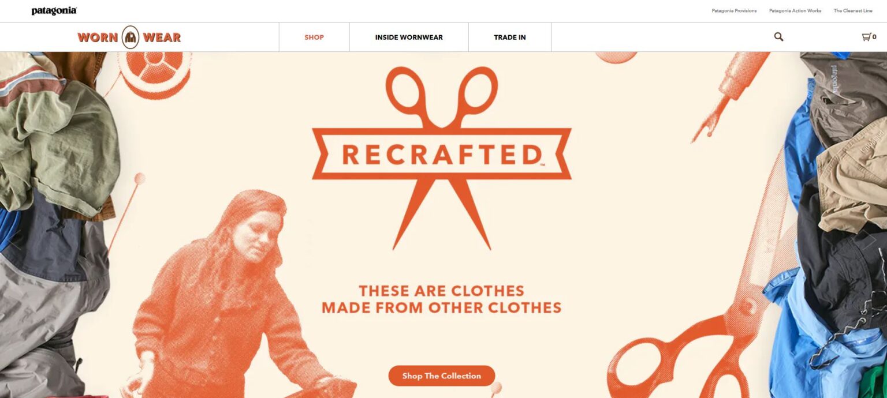Screen dimensions: 887x398
Task: Expand the INSIDE WORNWEAR menu
Action: coord(409,37)
